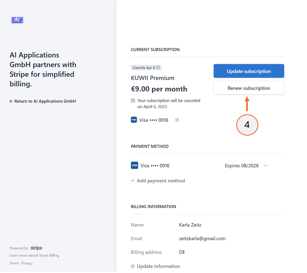This screenshot has height=273, width=307.
Task: Click the Cancels Apr 6 badge
Action: point(146,67)
